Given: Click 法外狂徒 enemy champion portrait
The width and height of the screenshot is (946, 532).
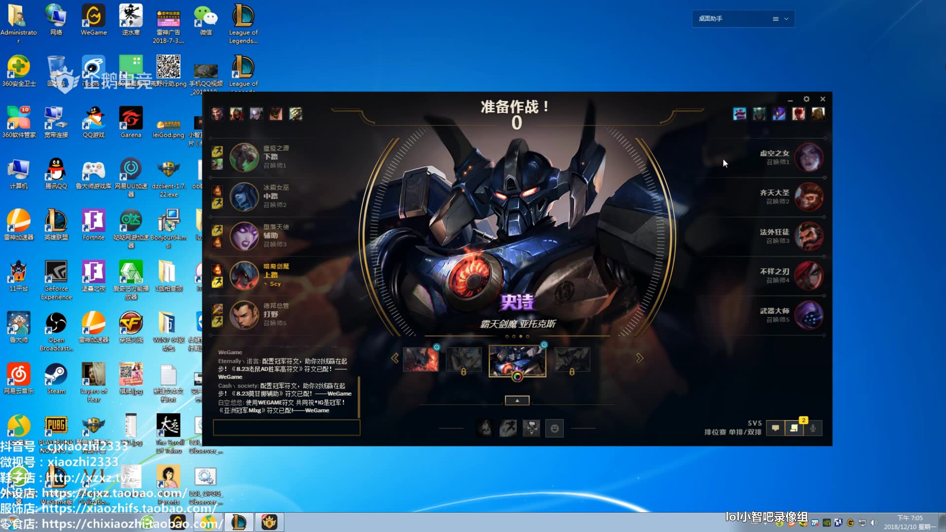Looking at the screenshot, I should 809,236.
